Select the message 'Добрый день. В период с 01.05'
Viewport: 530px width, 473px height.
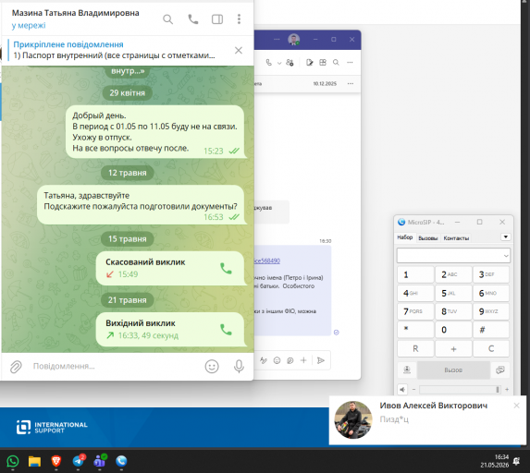(154, 132)
